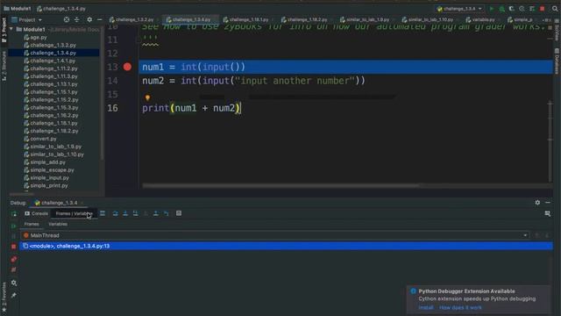Viewport: 561px width, 316px height.
Task: Select the Variables sub-tab
Action: 58,225
